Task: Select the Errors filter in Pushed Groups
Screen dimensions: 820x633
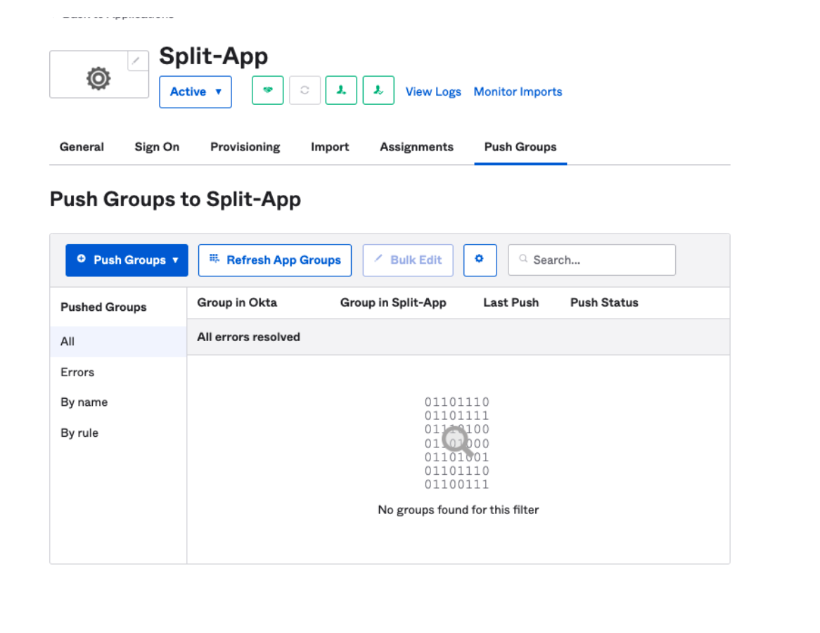Action: [x=77, y=372]
